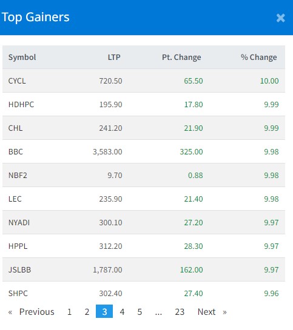Open the CYCL symbol row
The height and width of the screenshot is (330, 293).
coord(144,81)
